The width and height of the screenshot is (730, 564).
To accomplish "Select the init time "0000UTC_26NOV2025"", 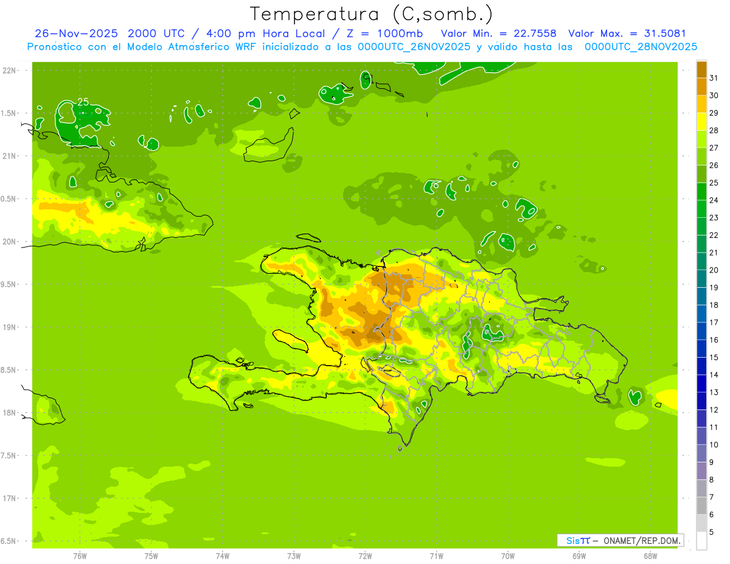I will coord(414,47).
